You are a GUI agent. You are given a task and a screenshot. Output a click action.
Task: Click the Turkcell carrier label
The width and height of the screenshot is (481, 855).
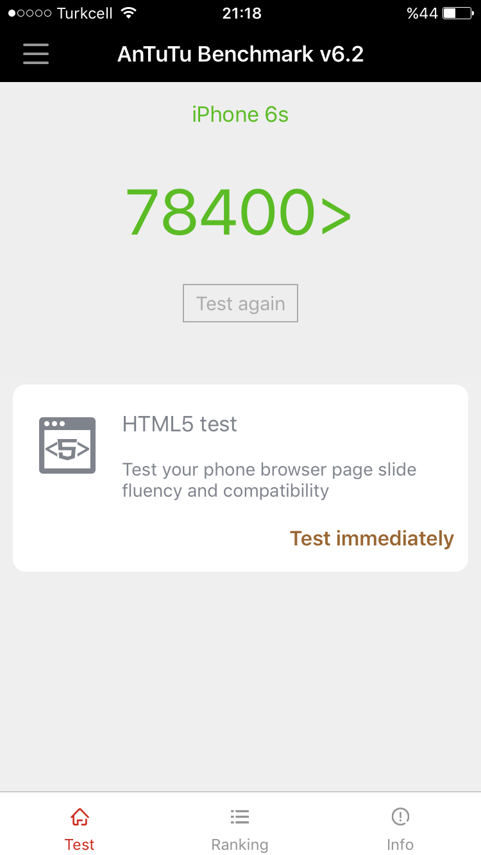(x=85, y=13)
